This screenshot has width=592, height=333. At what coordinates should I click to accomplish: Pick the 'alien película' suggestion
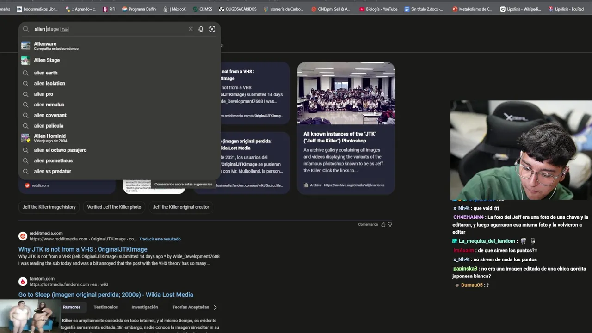119,126
